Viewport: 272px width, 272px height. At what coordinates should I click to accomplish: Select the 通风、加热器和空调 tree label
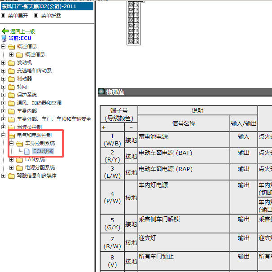(39, 103)
